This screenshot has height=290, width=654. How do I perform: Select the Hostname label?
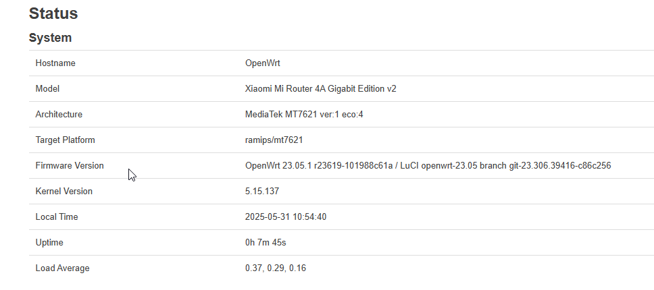tap(55, 63)
